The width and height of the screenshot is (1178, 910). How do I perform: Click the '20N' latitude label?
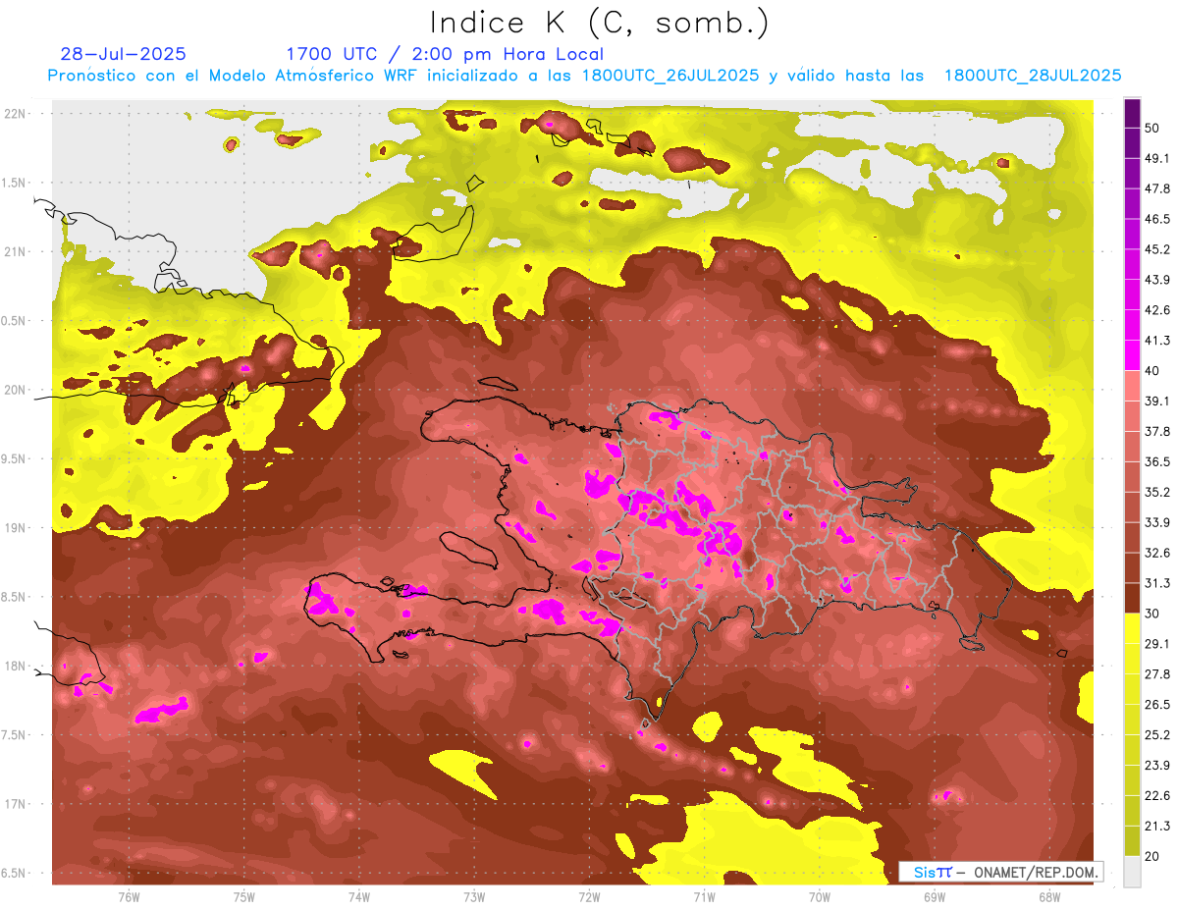click(x=17, y=390)
